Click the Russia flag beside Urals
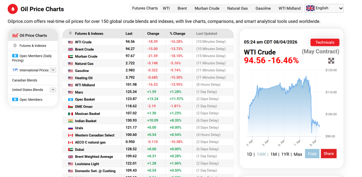The width and height of the screenshot is (362, 177). [71, 128]
